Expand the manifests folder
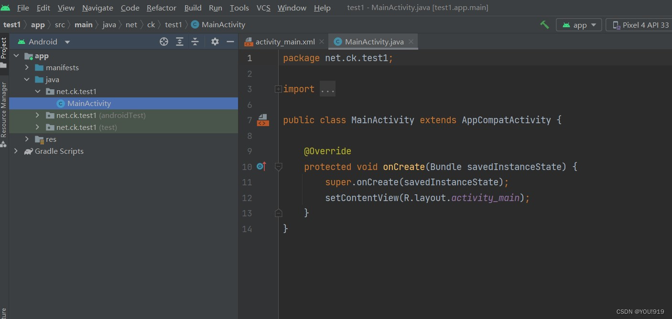672x319 pixels. click(x=27, y=68)
